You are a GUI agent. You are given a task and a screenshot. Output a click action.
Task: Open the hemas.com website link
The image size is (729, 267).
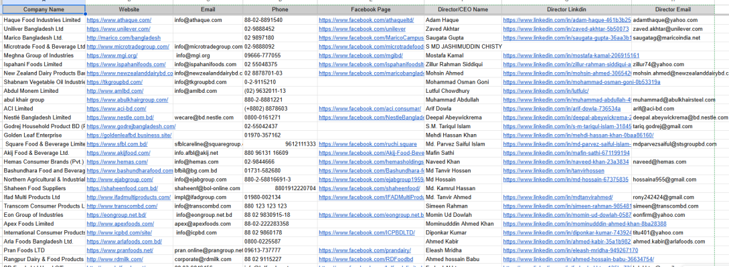point(117,162)
